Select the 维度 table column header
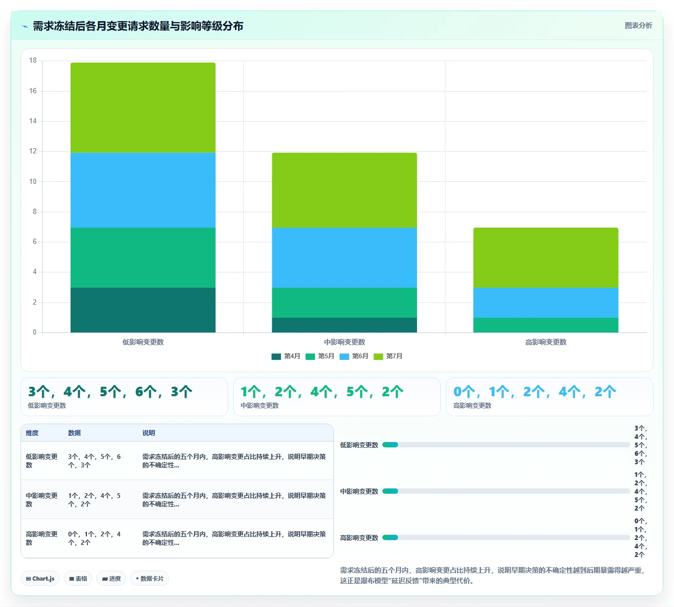Screen dimensions: 674x607 [32, 433]
